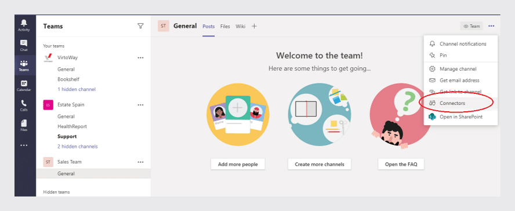Click the Get email address envelope icon

pyautogui.click(x=432, y=81)
